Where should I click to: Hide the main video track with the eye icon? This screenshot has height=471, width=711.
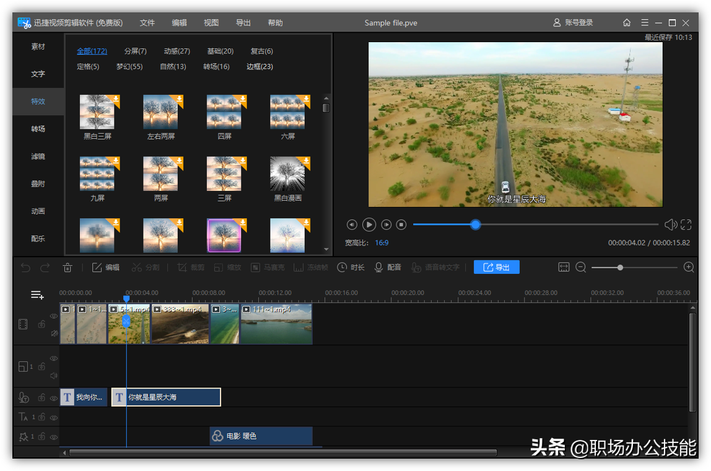point(54,316)
